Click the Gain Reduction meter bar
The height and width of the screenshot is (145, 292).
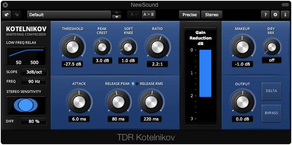pos(205,73)
